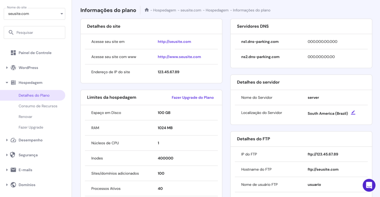The image size is (380, 197).
Task: Expand the WordPress menu arrow
Action: pyautogui.click(x=7, y=68)
